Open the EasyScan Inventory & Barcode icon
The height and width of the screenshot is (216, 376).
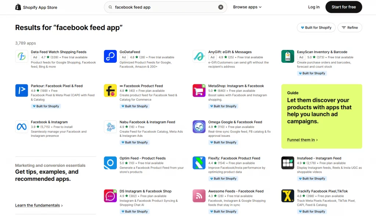pyautogui.click(x=288, y=56)
